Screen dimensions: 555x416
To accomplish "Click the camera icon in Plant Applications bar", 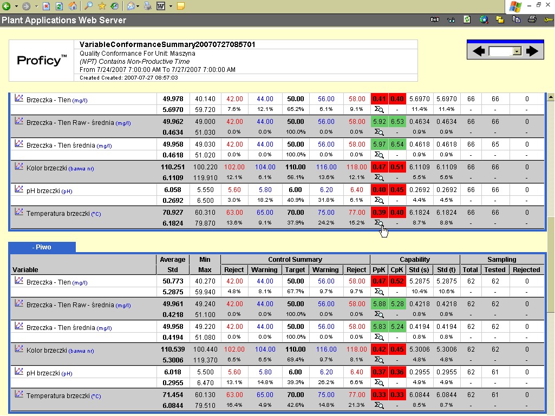I will [435, 19].
